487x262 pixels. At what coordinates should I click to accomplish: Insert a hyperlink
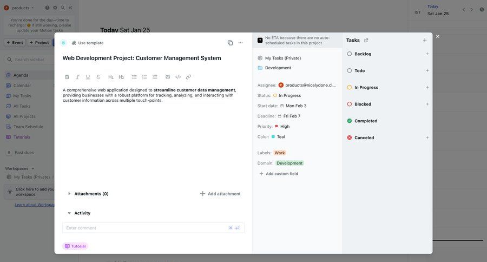[188, 77]
